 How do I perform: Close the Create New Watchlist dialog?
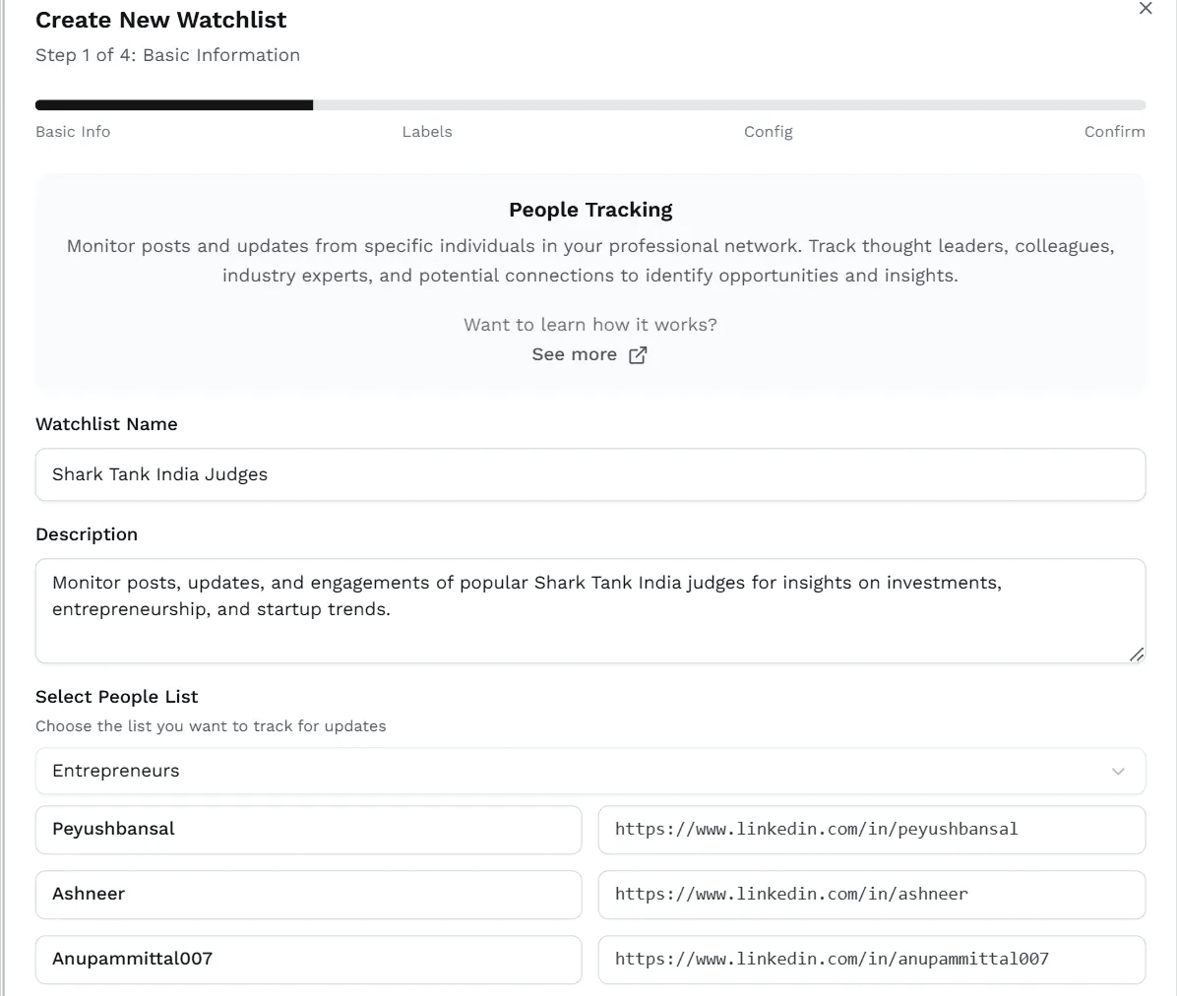pyautogui.click(x=1146, y=8)
